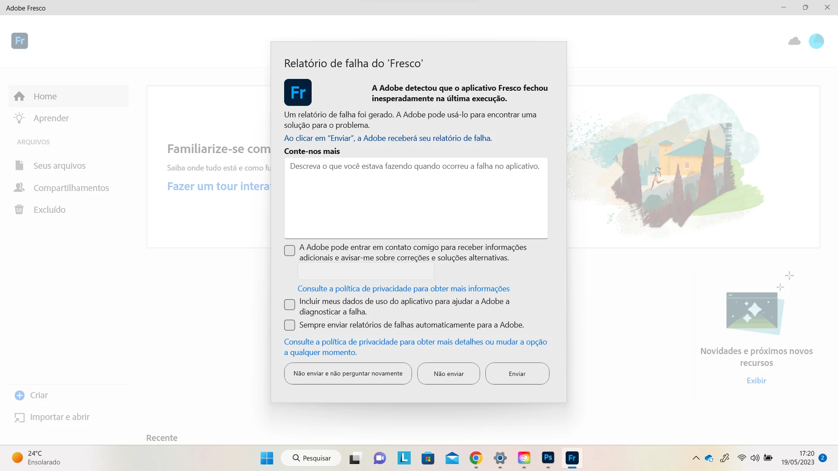Select Seus arquivos in sidebar
The image size is (838, 471).
click(x=59, y=166)
